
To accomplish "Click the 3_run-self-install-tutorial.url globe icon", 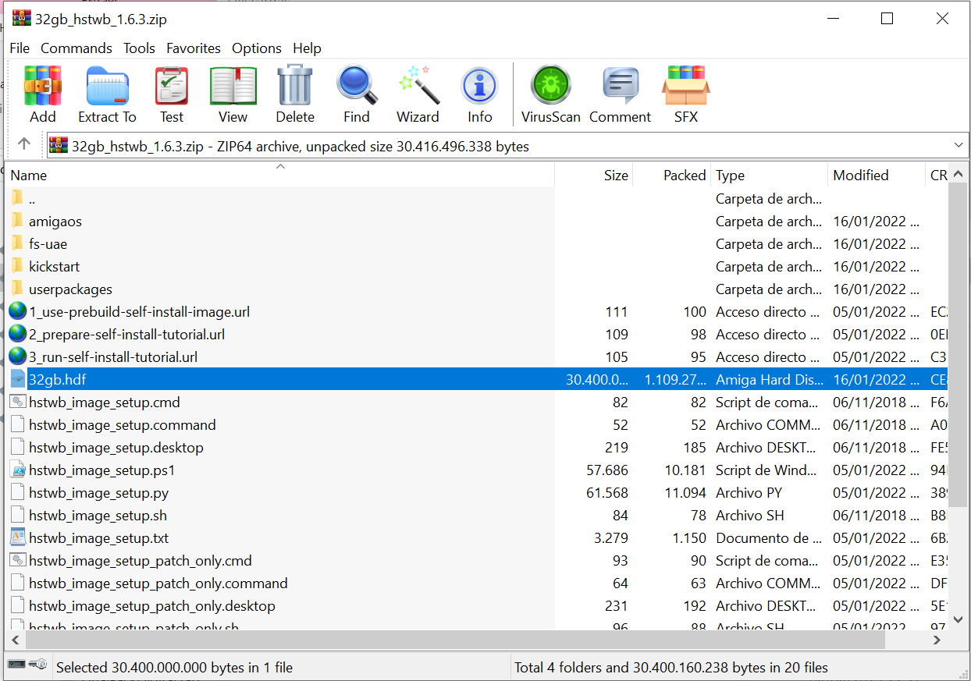I will click(18, 356).
